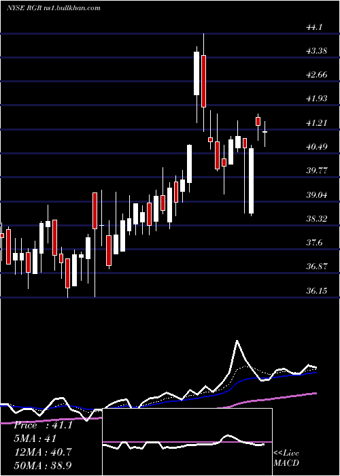Click the 12MA : 40.7 readout
Viewport: 340px width, 476px height.
[42, 452]
